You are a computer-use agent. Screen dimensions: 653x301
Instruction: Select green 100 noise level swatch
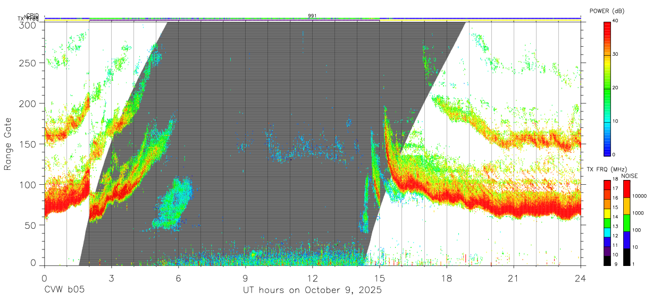tap(627, 222)
